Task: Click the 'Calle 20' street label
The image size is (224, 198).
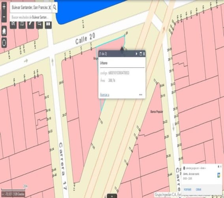Action: (85, 39)
